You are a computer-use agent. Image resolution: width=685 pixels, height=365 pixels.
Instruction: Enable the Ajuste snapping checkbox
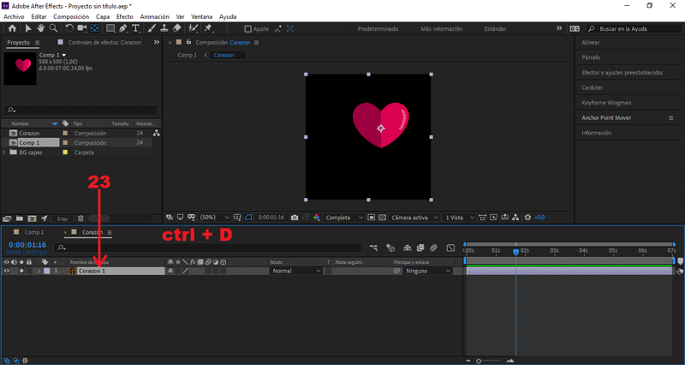247,29
